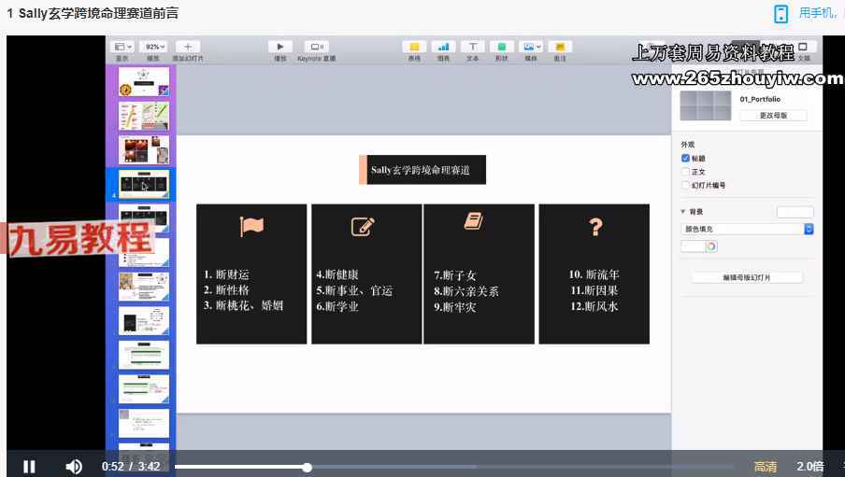Click the background color swatch well

693,246
